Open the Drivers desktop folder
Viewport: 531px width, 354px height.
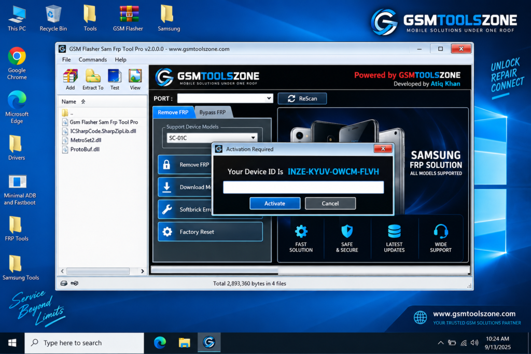[x=17, y=148]
